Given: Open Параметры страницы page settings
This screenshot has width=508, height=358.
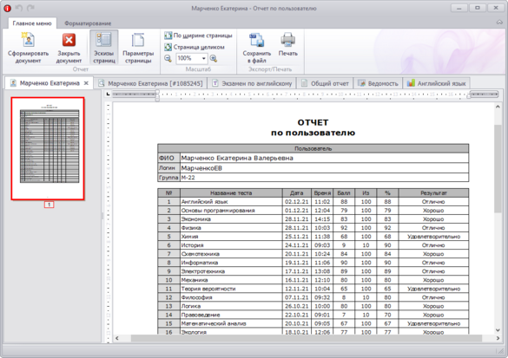Looking at the screenshot, I should 138,47.
